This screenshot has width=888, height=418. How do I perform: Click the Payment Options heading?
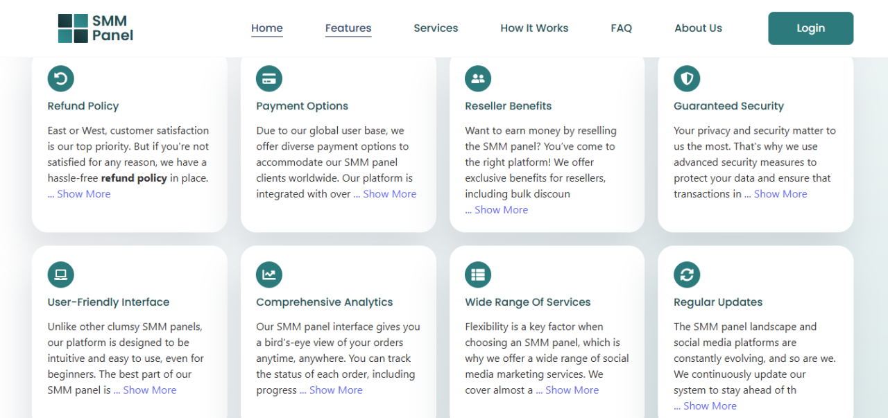(302, 106)
